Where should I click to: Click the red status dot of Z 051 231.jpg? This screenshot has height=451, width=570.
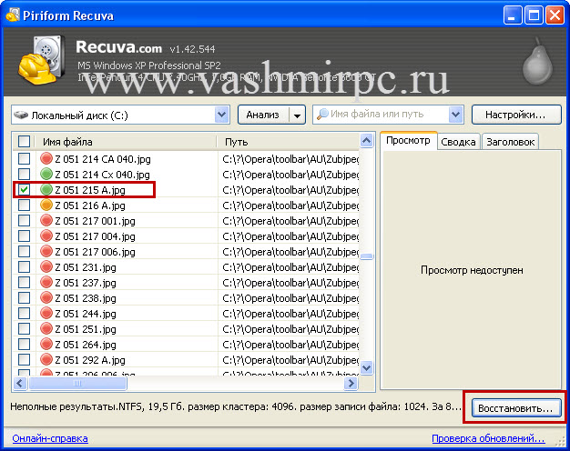coord(46,267)
